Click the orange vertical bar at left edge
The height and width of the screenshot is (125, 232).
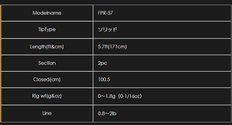pyautogui.click(x=0, y=64)
